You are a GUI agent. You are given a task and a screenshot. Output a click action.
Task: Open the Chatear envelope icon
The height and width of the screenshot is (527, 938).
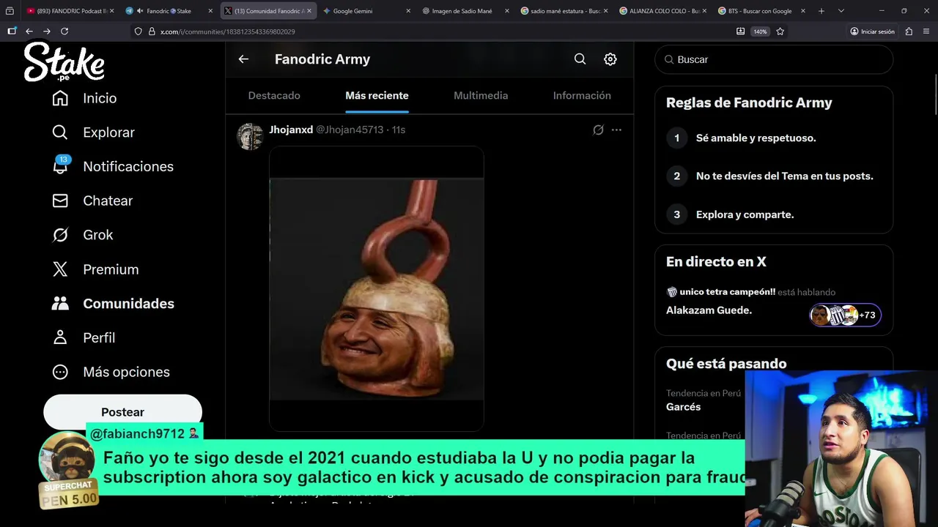(60, 201)
